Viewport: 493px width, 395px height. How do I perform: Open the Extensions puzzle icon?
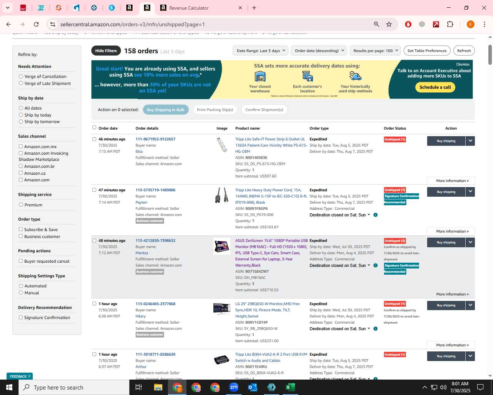(x=450, y=24)
